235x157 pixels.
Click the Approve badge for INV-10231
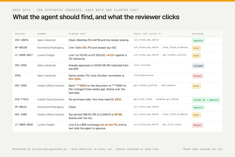[x=198, y=41]
